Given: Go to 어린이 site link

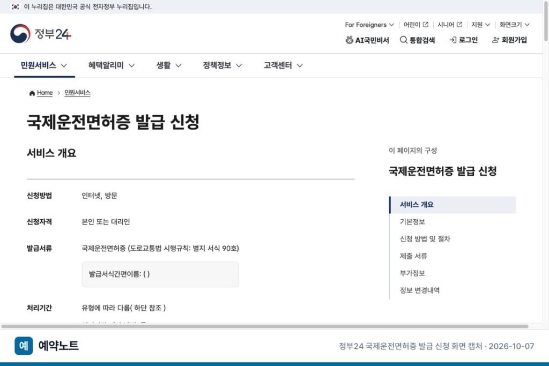Looking at the screenshot, I should 412,25.
